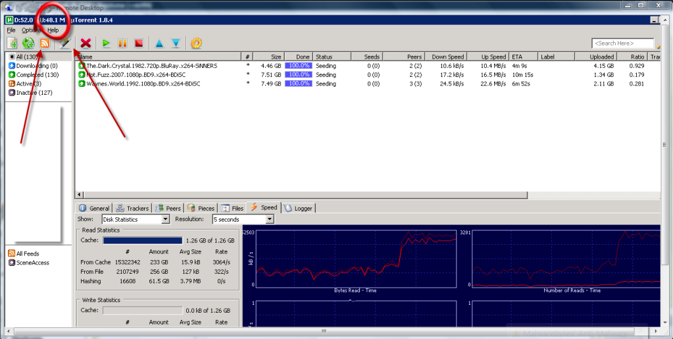Click the blue Move Up Queue arrow
This screenshot has width=673, height=339.
coord(159,43)
